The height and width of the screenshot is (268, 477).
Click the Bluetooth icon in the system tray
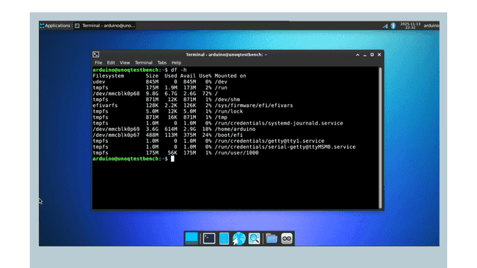pos(393,26)
